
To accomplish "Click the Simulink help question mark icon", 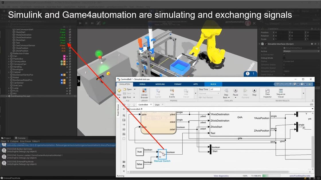I will point(302,84).
